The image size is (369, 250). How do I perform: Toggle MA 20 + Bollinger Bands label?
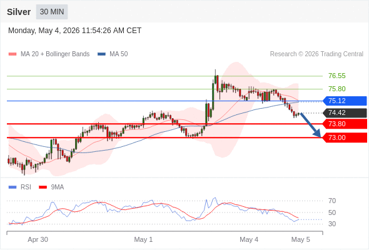(x=55, y=54)
